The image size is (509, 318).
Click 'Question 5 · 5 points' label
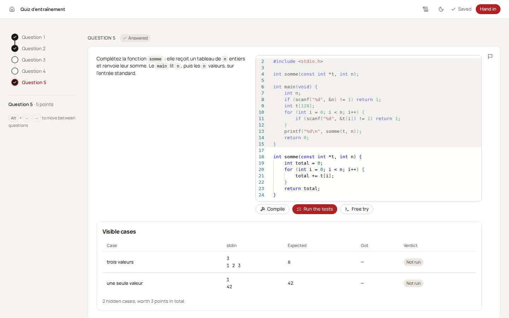pos(31,105)
